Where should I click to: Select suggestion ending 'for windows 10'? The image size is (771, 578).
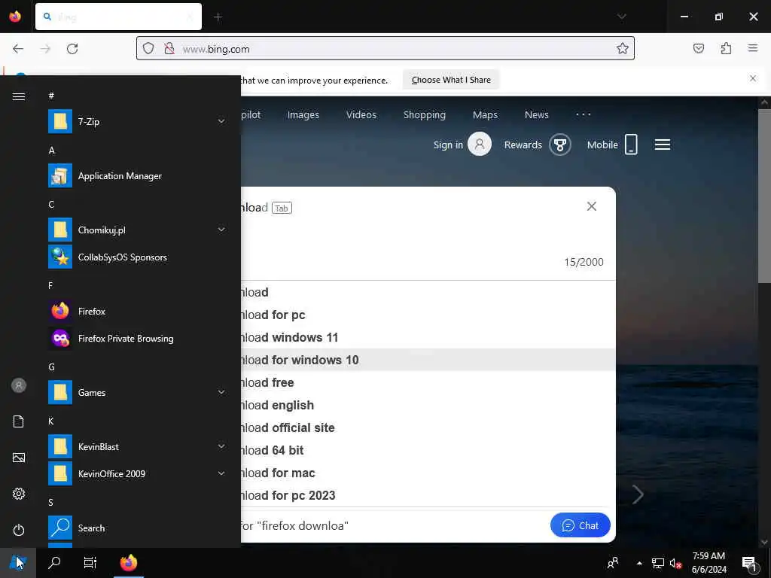[x=428, y=360]
